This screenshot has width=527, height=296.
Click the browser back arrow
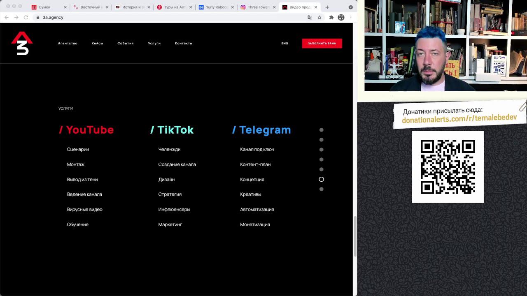pyautogui.click(x=7, y=17)
